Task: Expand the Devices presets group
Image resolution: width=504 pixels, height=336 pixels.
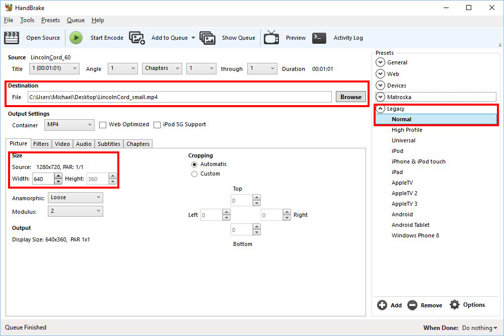Action: [380, 86]
